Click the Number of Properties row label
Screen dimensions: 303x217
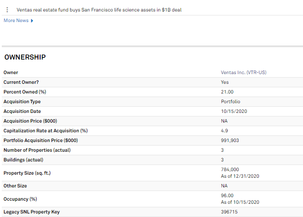click(x=37, y=150)
